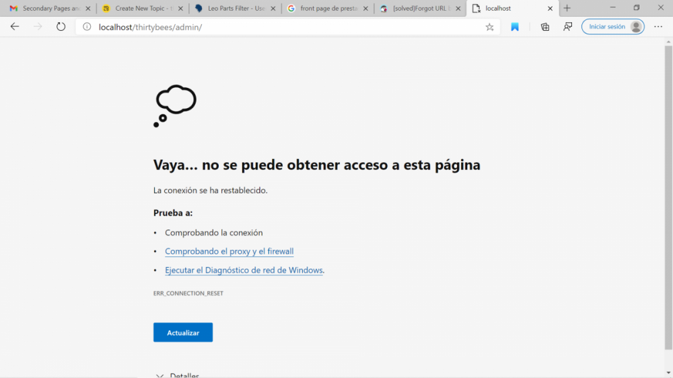Open the Google 'front page de presta' tab
Image resolution: width=673 pixels, height=378 pixels.
tap(325, 9)
